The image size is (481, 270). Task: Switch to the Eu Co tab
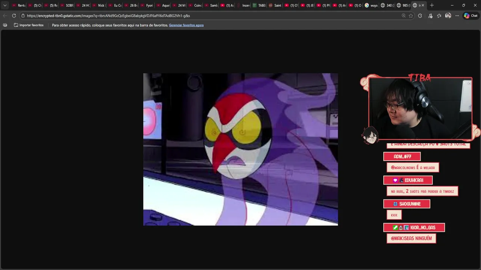point(115,5)
